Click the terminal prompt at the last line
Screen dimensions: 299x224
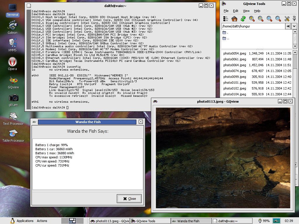coord(50,107)
